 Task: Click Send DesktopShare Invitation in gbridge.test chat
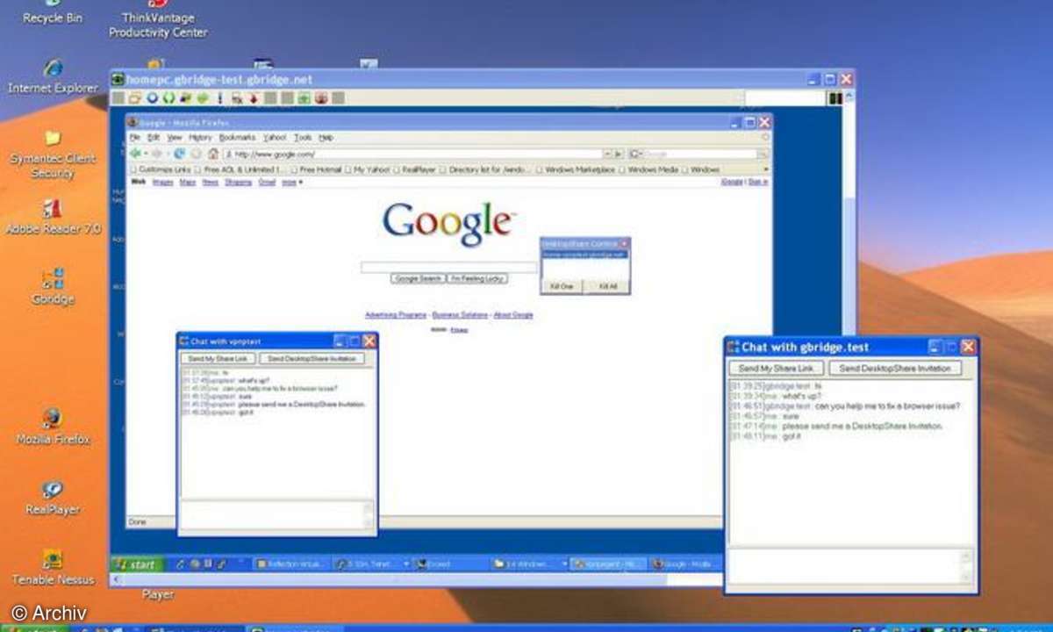point(895,369)
